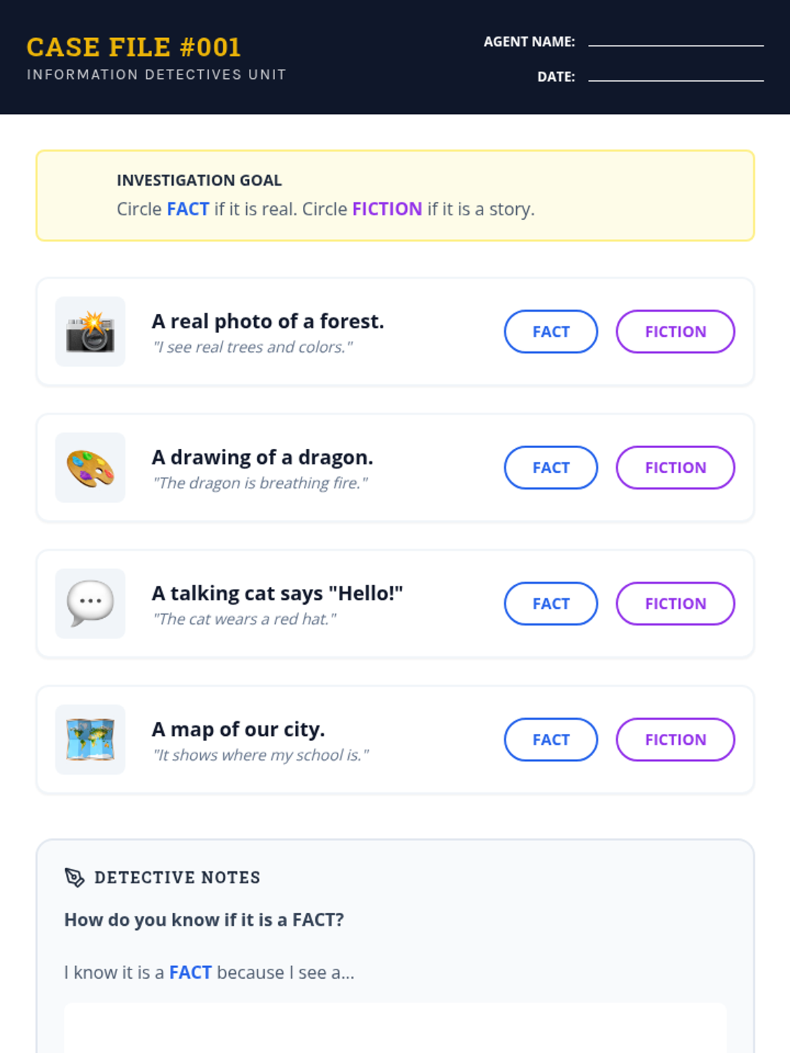Circle FACT for the dragon drawing
This screenshot has width=790, height=1053.
click(x=551, y=468)
